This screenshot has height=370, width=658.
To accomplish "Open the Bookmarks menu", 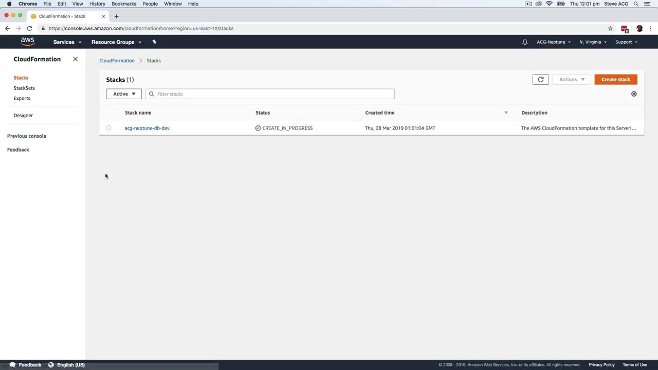I will coord(124,4).
